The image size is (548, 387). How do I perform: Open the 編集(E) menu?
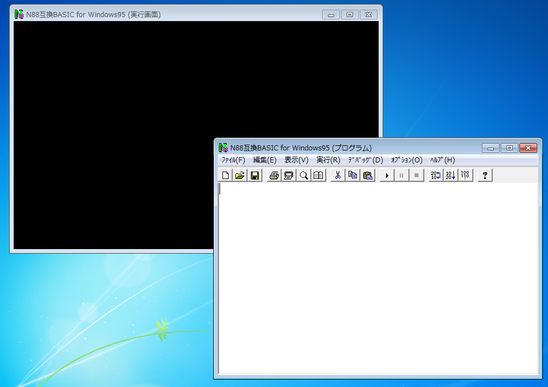(x=265, y=160)
